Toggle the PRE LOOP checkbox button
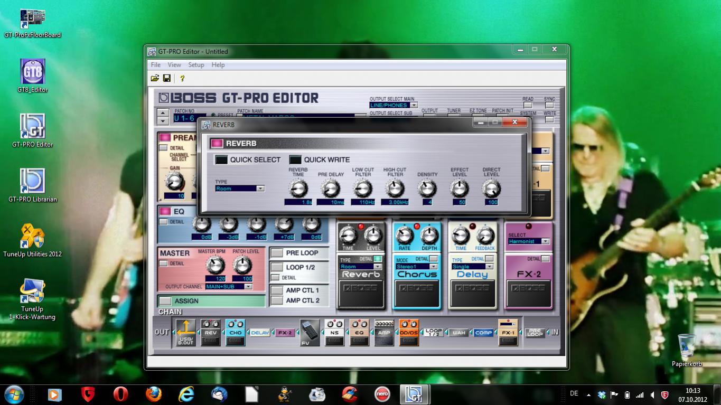This screenshot has width=721, height=405. pos(277,253)
